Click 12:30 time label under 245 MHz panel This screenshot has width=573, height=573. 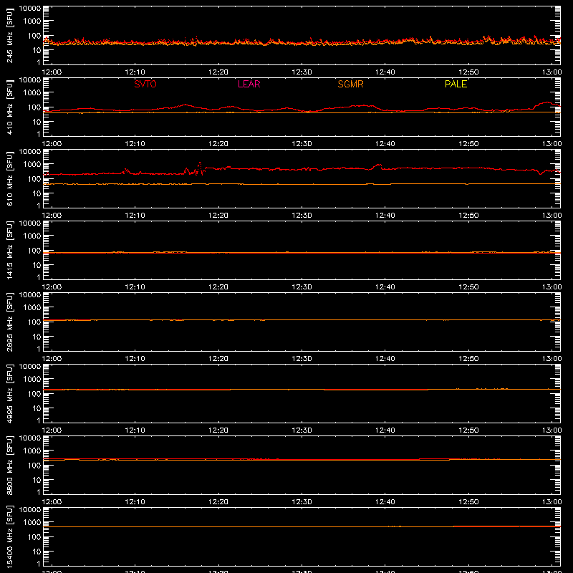coord(302,72)
